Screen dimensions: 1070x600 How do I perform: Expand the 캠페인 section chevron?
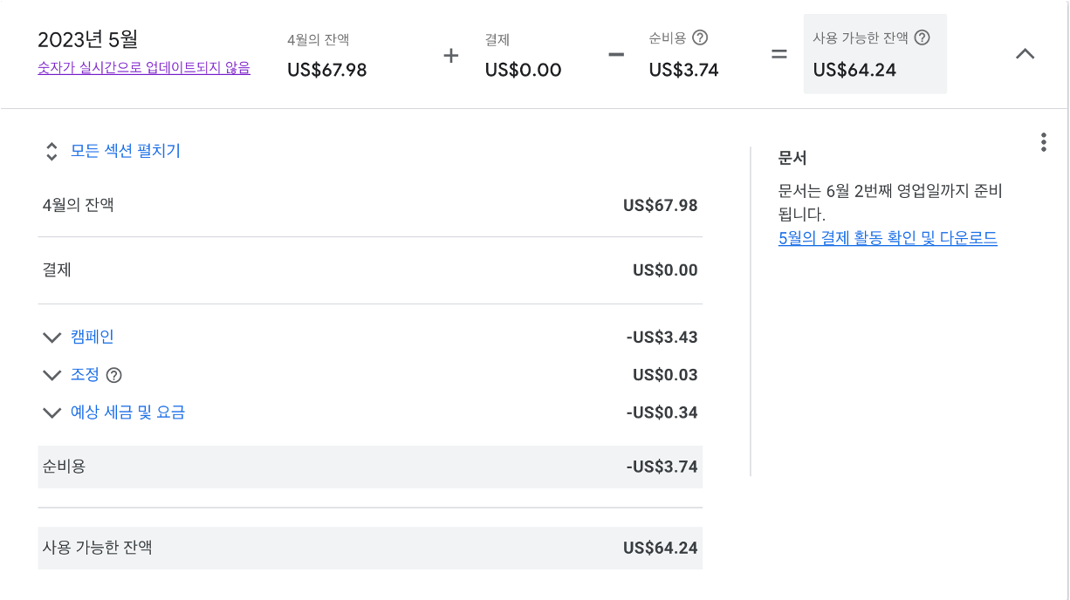(x=51, y=337)
